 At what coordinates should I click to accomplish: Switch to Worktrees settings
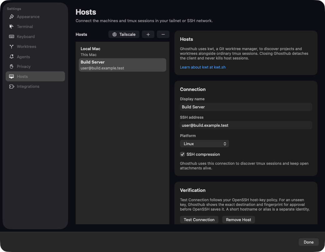[35, 46]
